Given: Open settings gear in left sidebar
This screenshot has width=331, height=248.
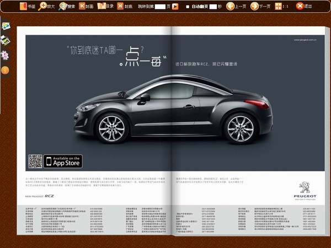Looking at the screenshot, I should pos(5,56).
